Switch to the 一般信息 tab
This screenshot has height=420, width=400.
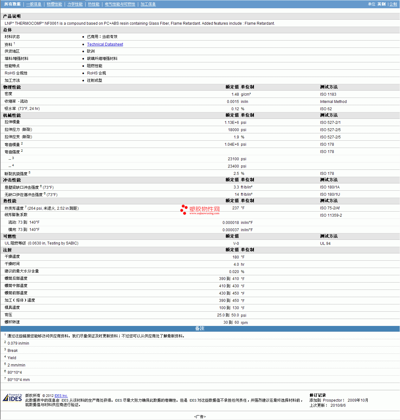click(34, 4)
